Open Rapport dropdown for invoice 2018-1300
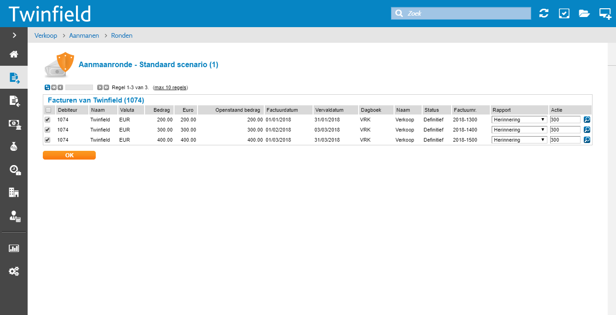The width and height of the screenshot is (616, 315). [519, 120]
